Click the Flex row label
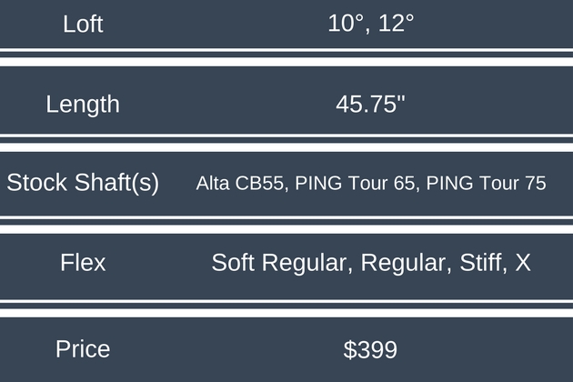 click(x=83, y=263)
